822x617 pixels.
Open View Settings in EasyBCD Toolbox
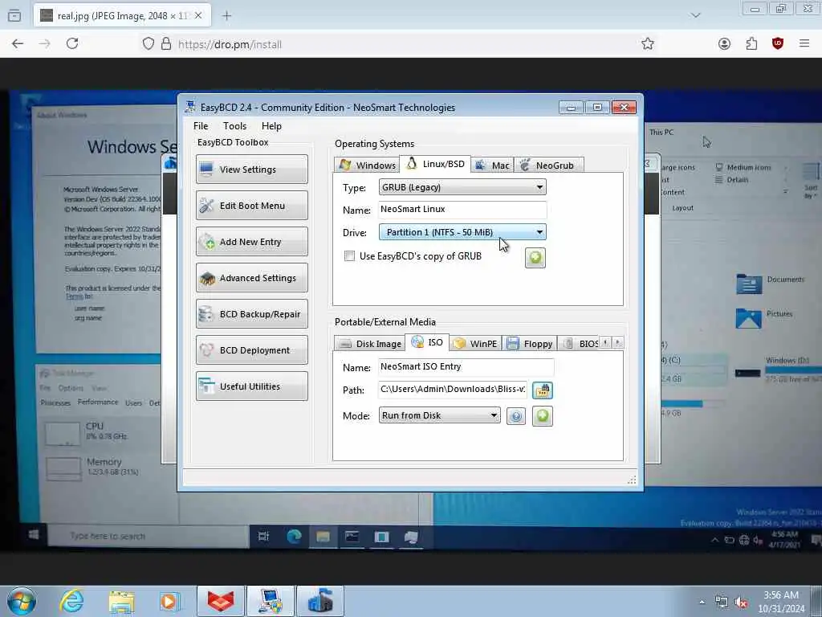coord(251,169)
